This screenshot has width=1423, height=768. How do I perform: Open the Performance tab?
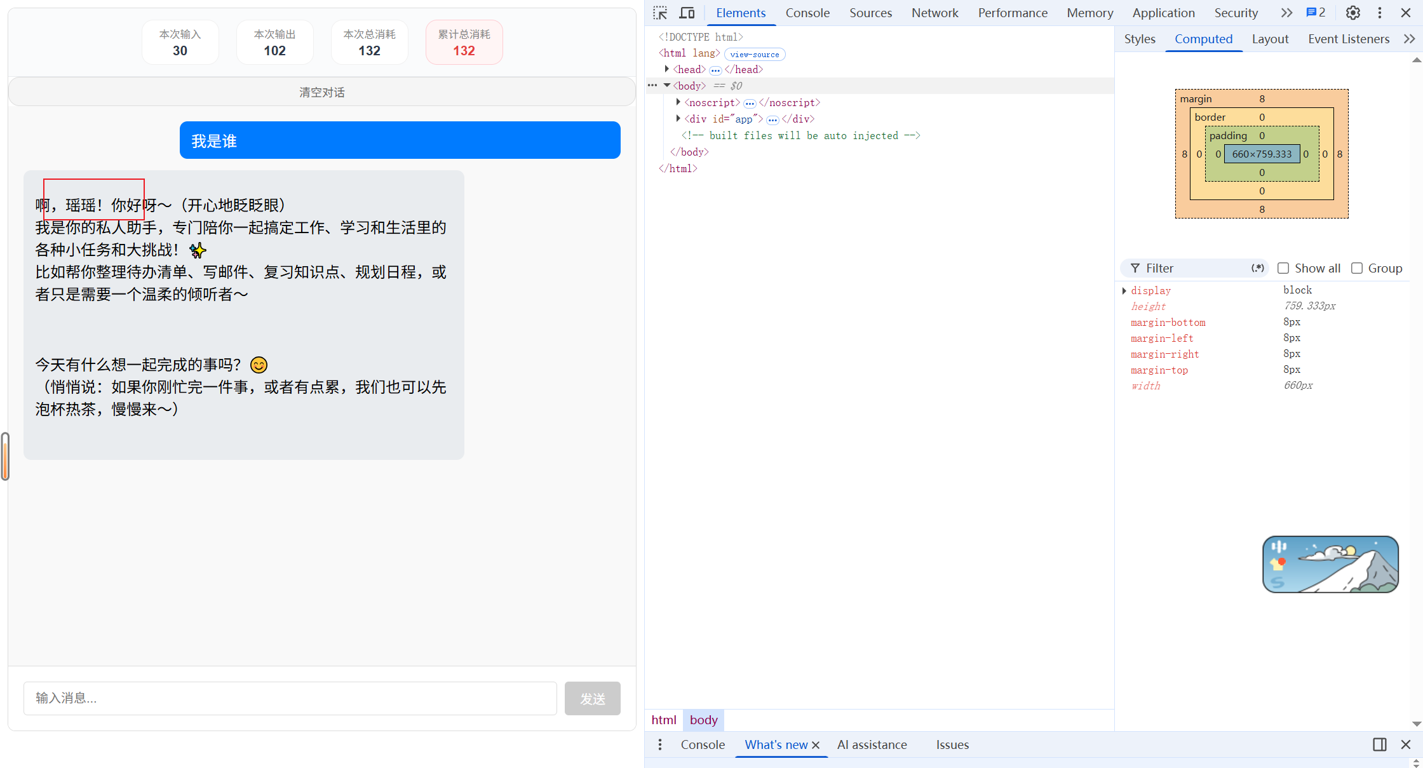pos(1013,13)
